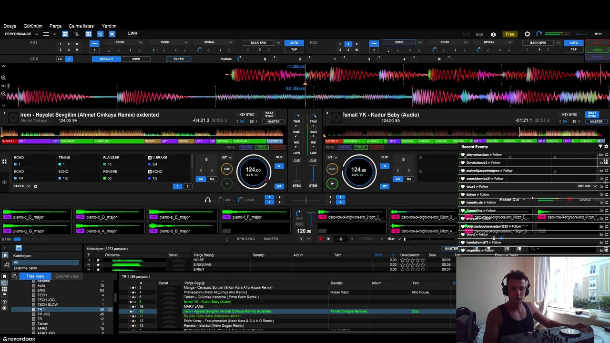Screen dimensions: 610x343
Task: Click the recording panel icon in toolbar
Action: (x=112, y=34)
